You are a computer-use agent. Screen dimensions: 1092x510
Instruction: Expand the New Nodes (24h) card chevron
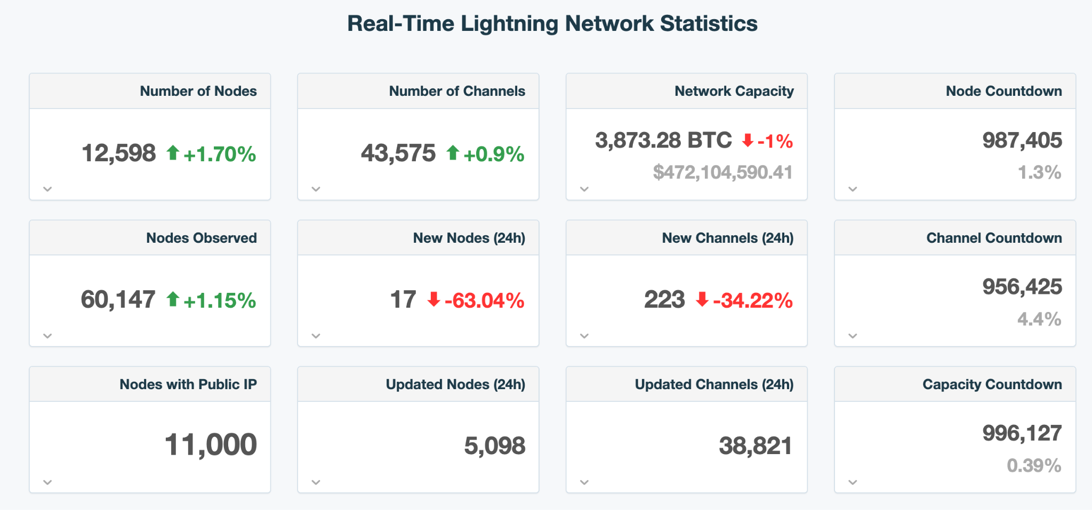point(316,336)
